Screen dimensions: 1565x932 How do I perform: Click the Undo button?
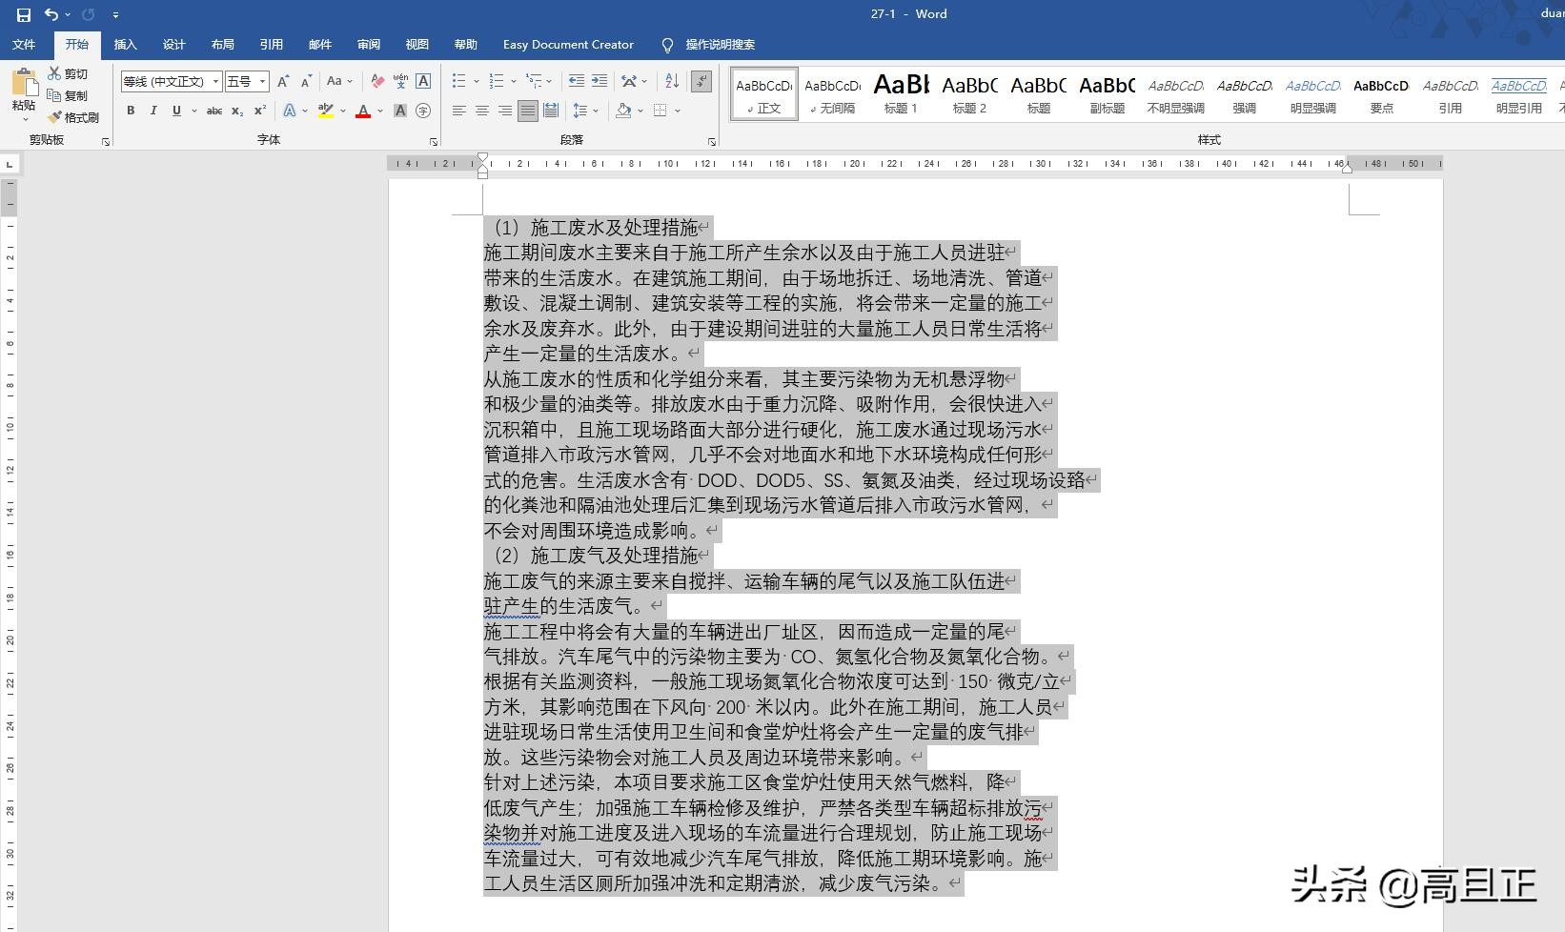click(52, 14)
